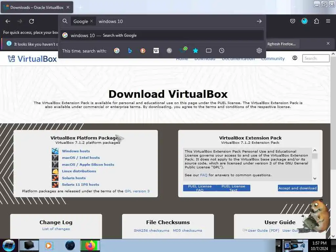Open the Firefox hamburger menu
The width and height of the screenshot is (336, 252).
(x=328, y=21)
